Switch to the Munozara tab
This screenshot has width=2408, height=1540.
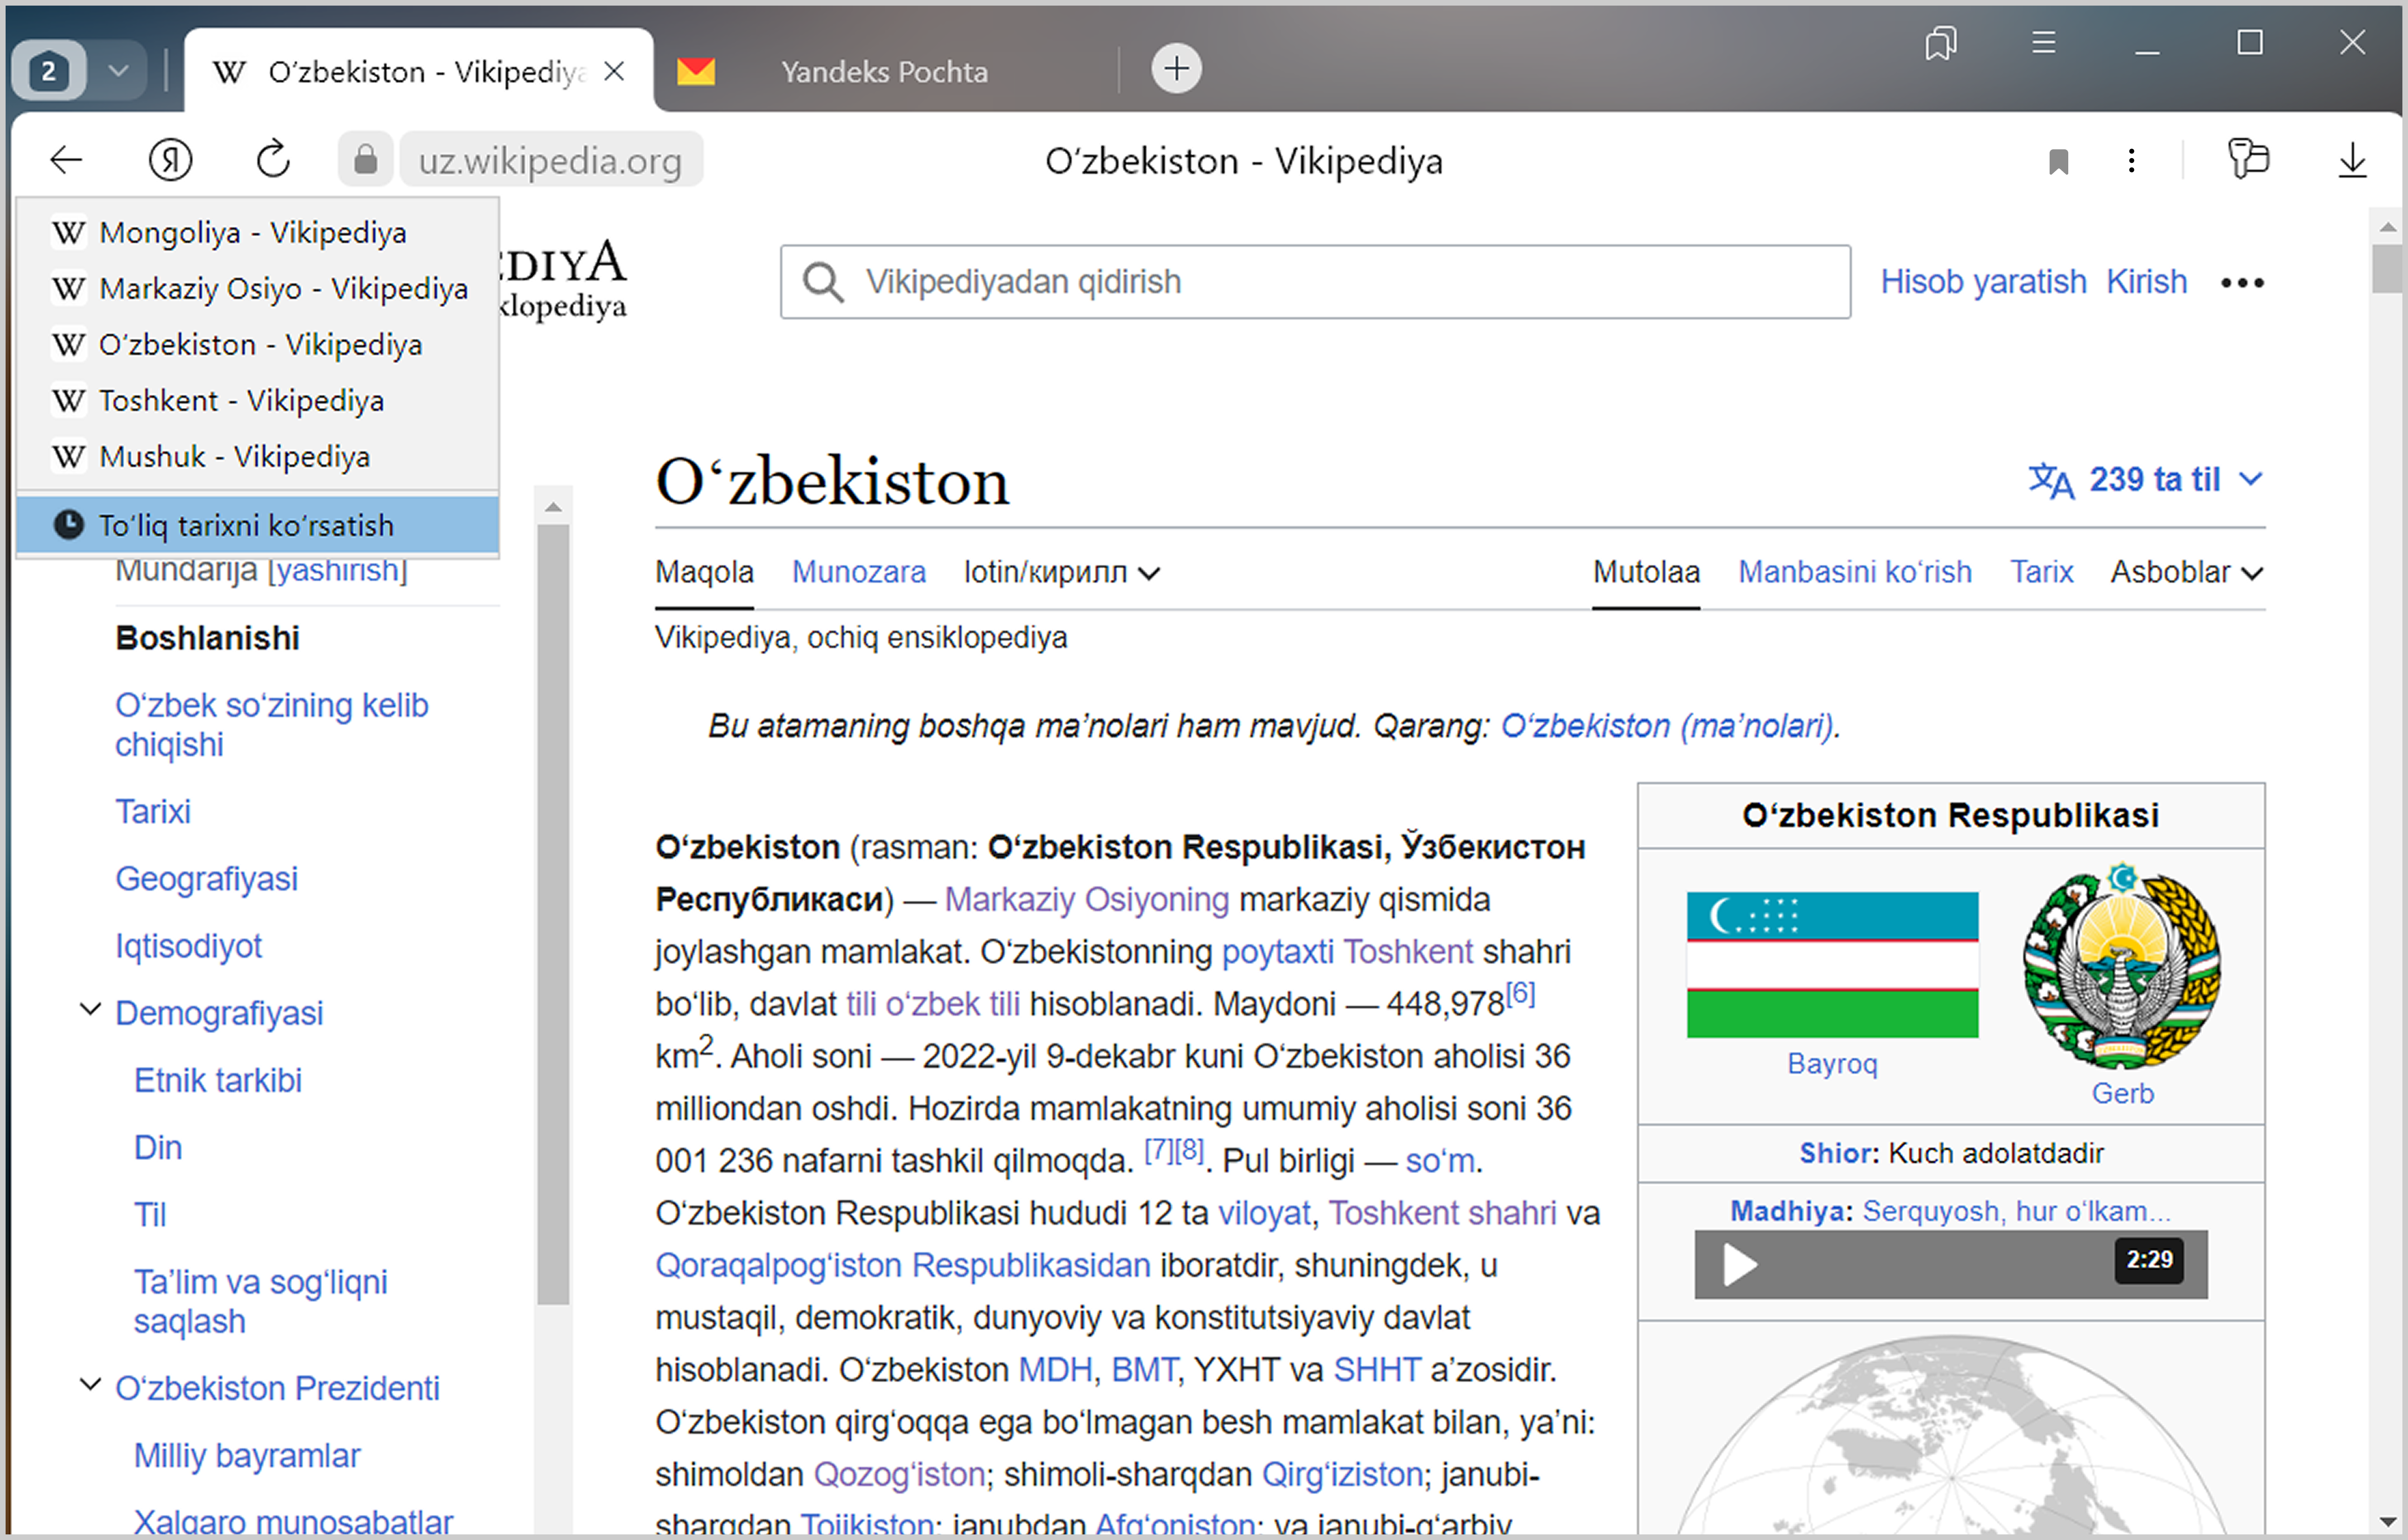click(858, 572)
